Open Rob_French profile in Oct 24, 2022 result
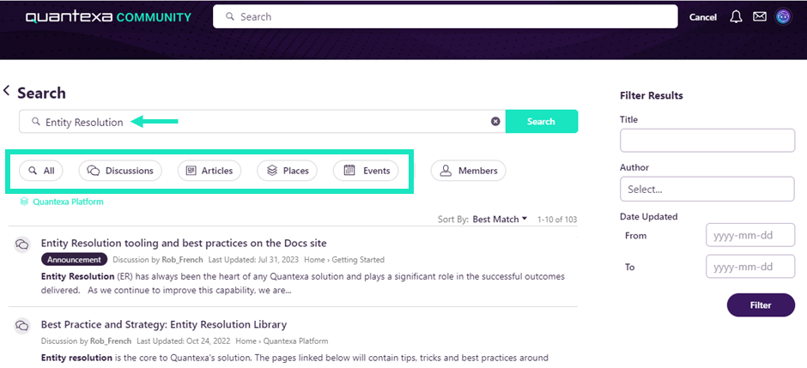 pyautogui.click(x=111, y=341)
